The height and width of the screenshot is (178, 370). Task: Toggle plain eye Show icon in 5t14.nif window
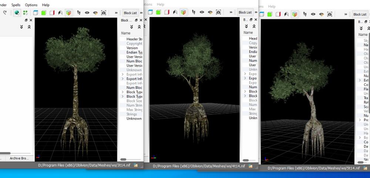[x=313, y=14]
